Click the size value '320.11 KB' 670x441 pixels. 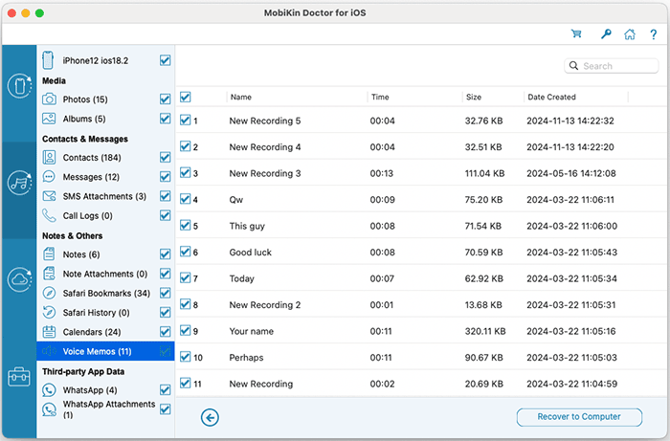[485, 331]
